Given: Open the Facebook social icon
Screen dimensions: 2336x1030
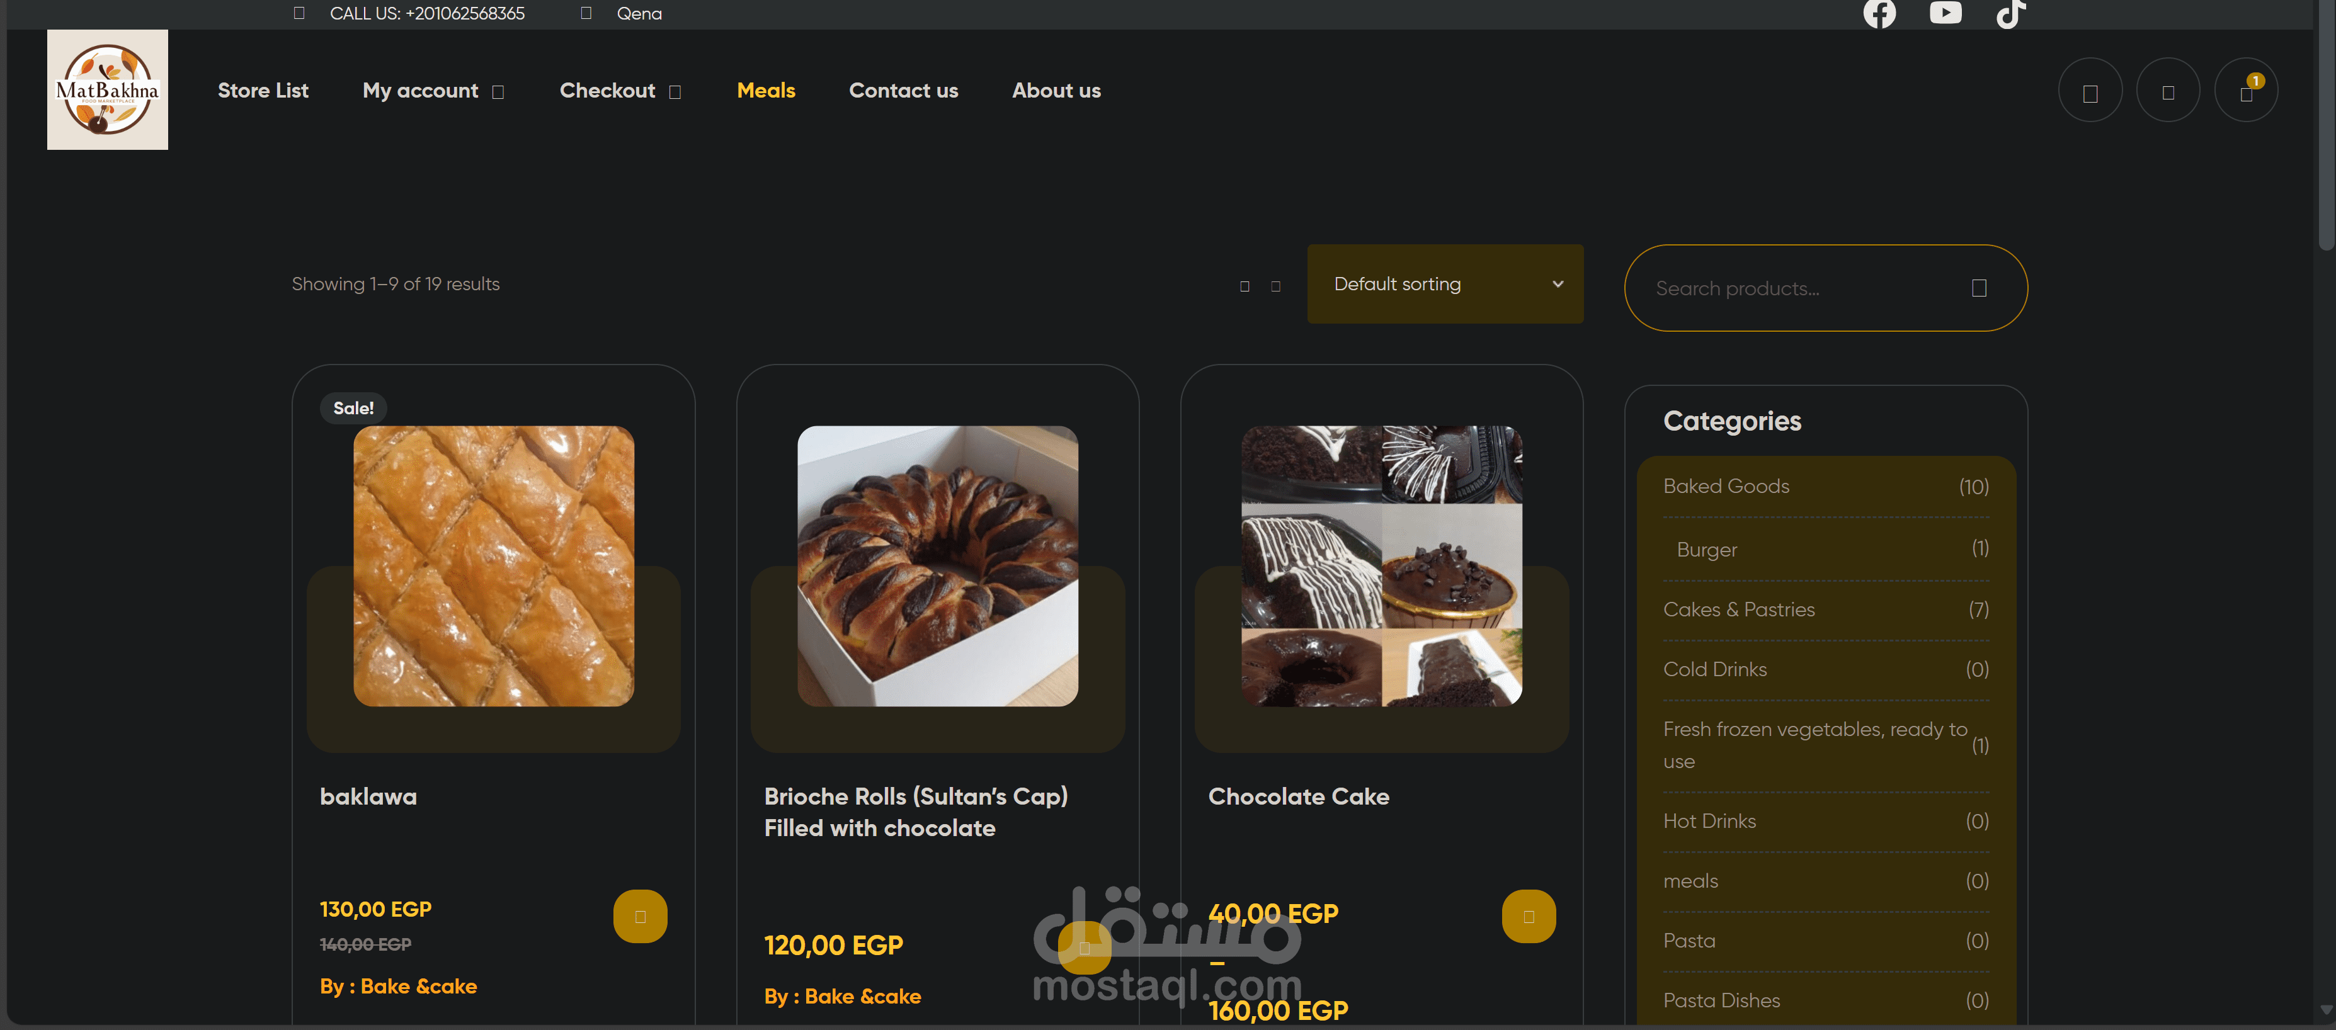Looking at the screenshot, I should coord(1879,14).
